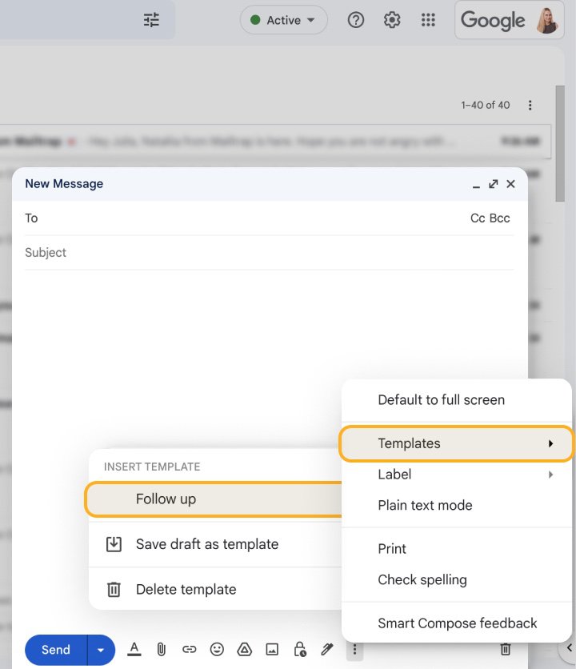Open Gmail settings with the gear icon

(x=392, y=20)
